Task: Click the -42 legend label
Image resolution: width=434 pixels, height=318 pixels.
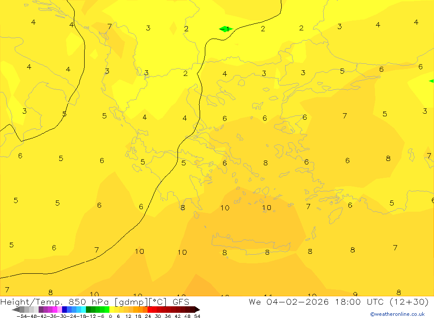Action: tap(42, 316)
